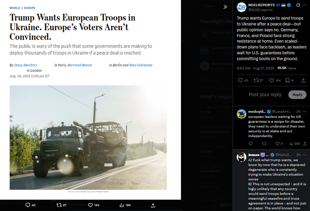Open medoyid avatar

click(242, 114)
